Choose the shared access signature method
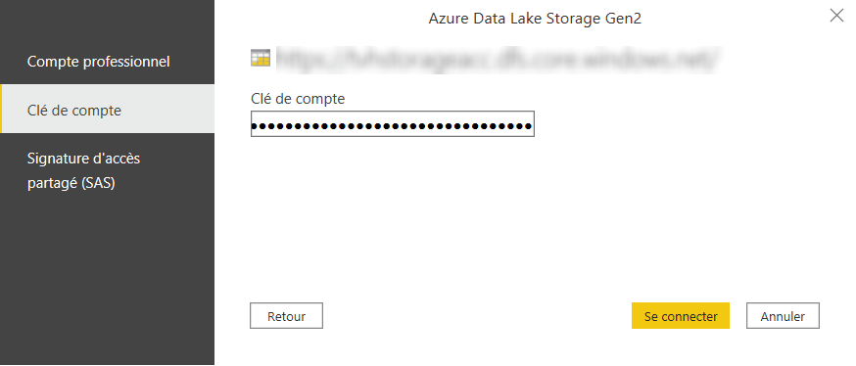Screen dimensions: 856x366 click(108, 170)
